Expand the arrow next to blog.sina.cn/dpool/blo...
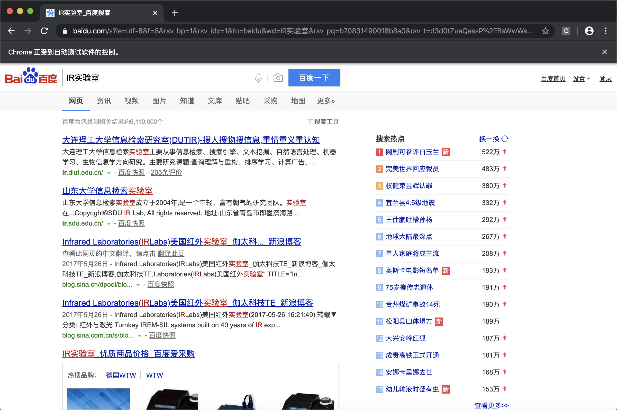The image size is (617, 410). (138, 285)
